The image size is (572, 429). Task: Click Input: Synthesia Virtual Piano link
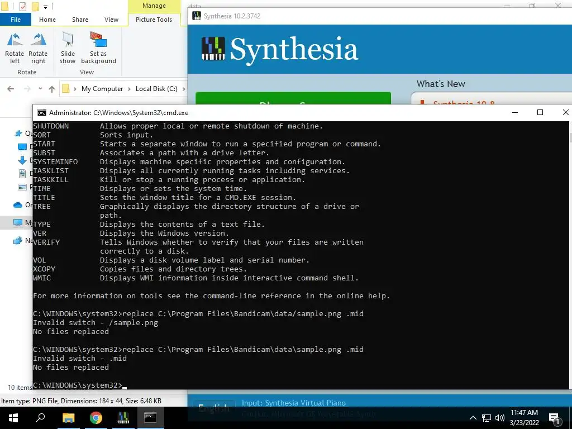(x=293, y=403)
